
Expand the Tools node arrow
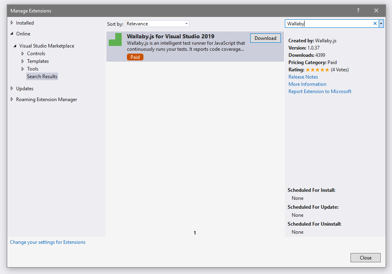click(x=23, y=69)
